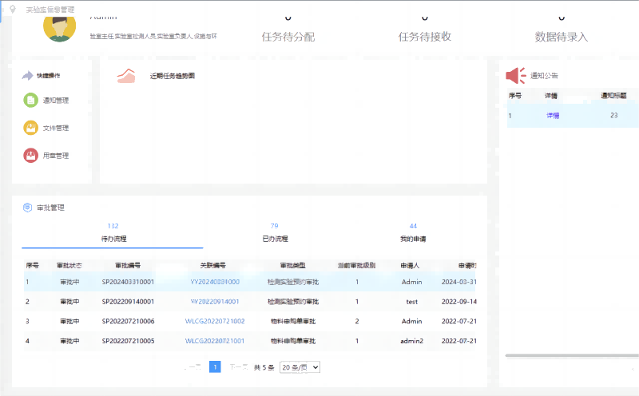This screenshot has width=639, height=396.
Task: Click the 通知公告 megaphone icon
Action: [515, 76]
